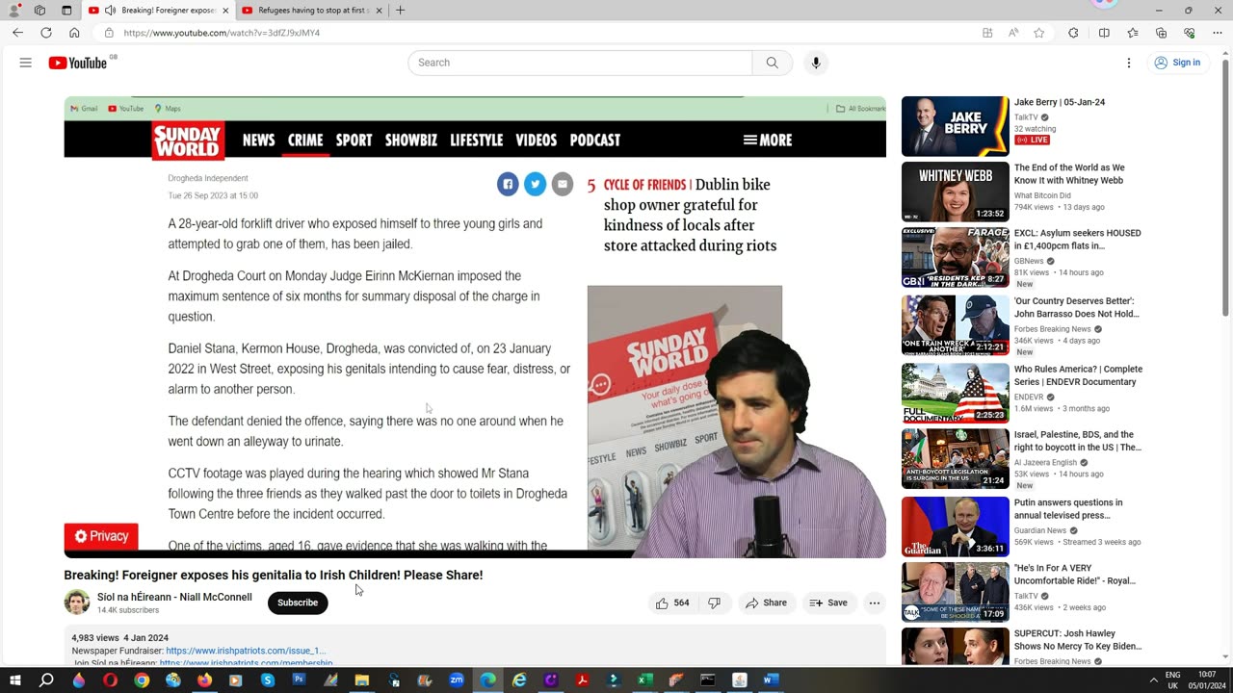
Task: Mute the playing tab via speaker icon
Action: coord(110,11)
